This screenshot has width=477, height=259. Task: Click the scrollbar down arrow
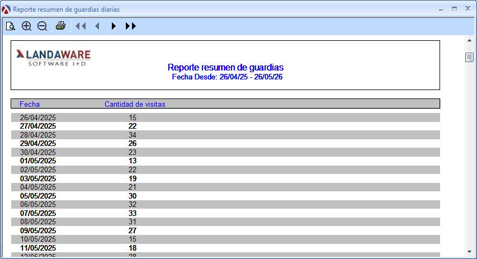[469, 252]
